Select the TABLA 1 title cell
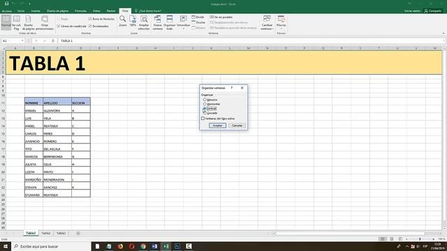 coord(223,63)
